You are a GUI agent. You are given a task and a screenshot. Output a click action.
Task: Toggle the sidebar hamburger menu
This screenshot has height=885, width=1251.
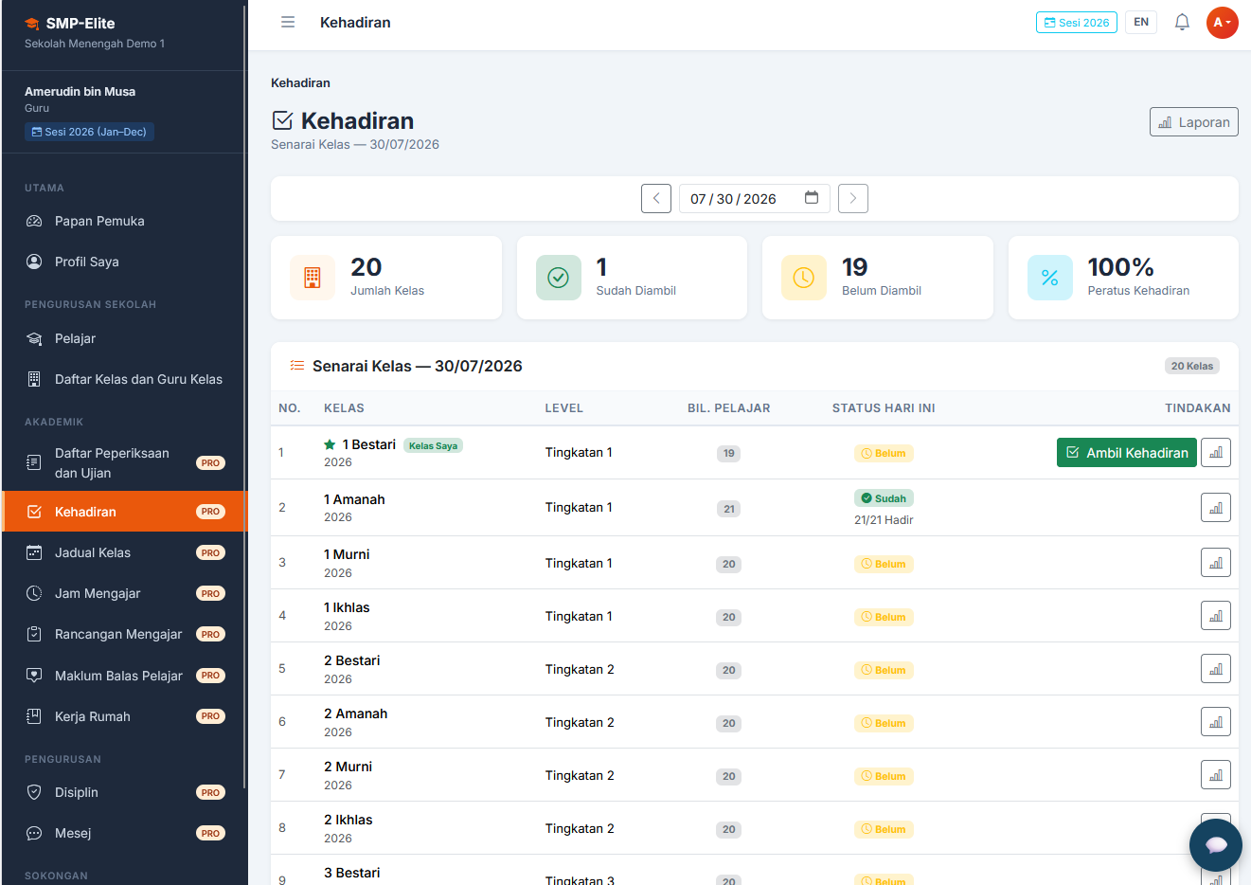click(x=288, y=22)
